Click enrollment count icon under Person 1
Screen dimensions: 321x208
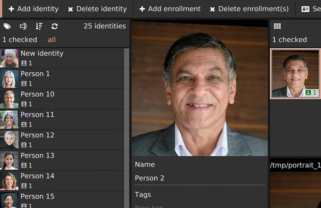[24, 84]
